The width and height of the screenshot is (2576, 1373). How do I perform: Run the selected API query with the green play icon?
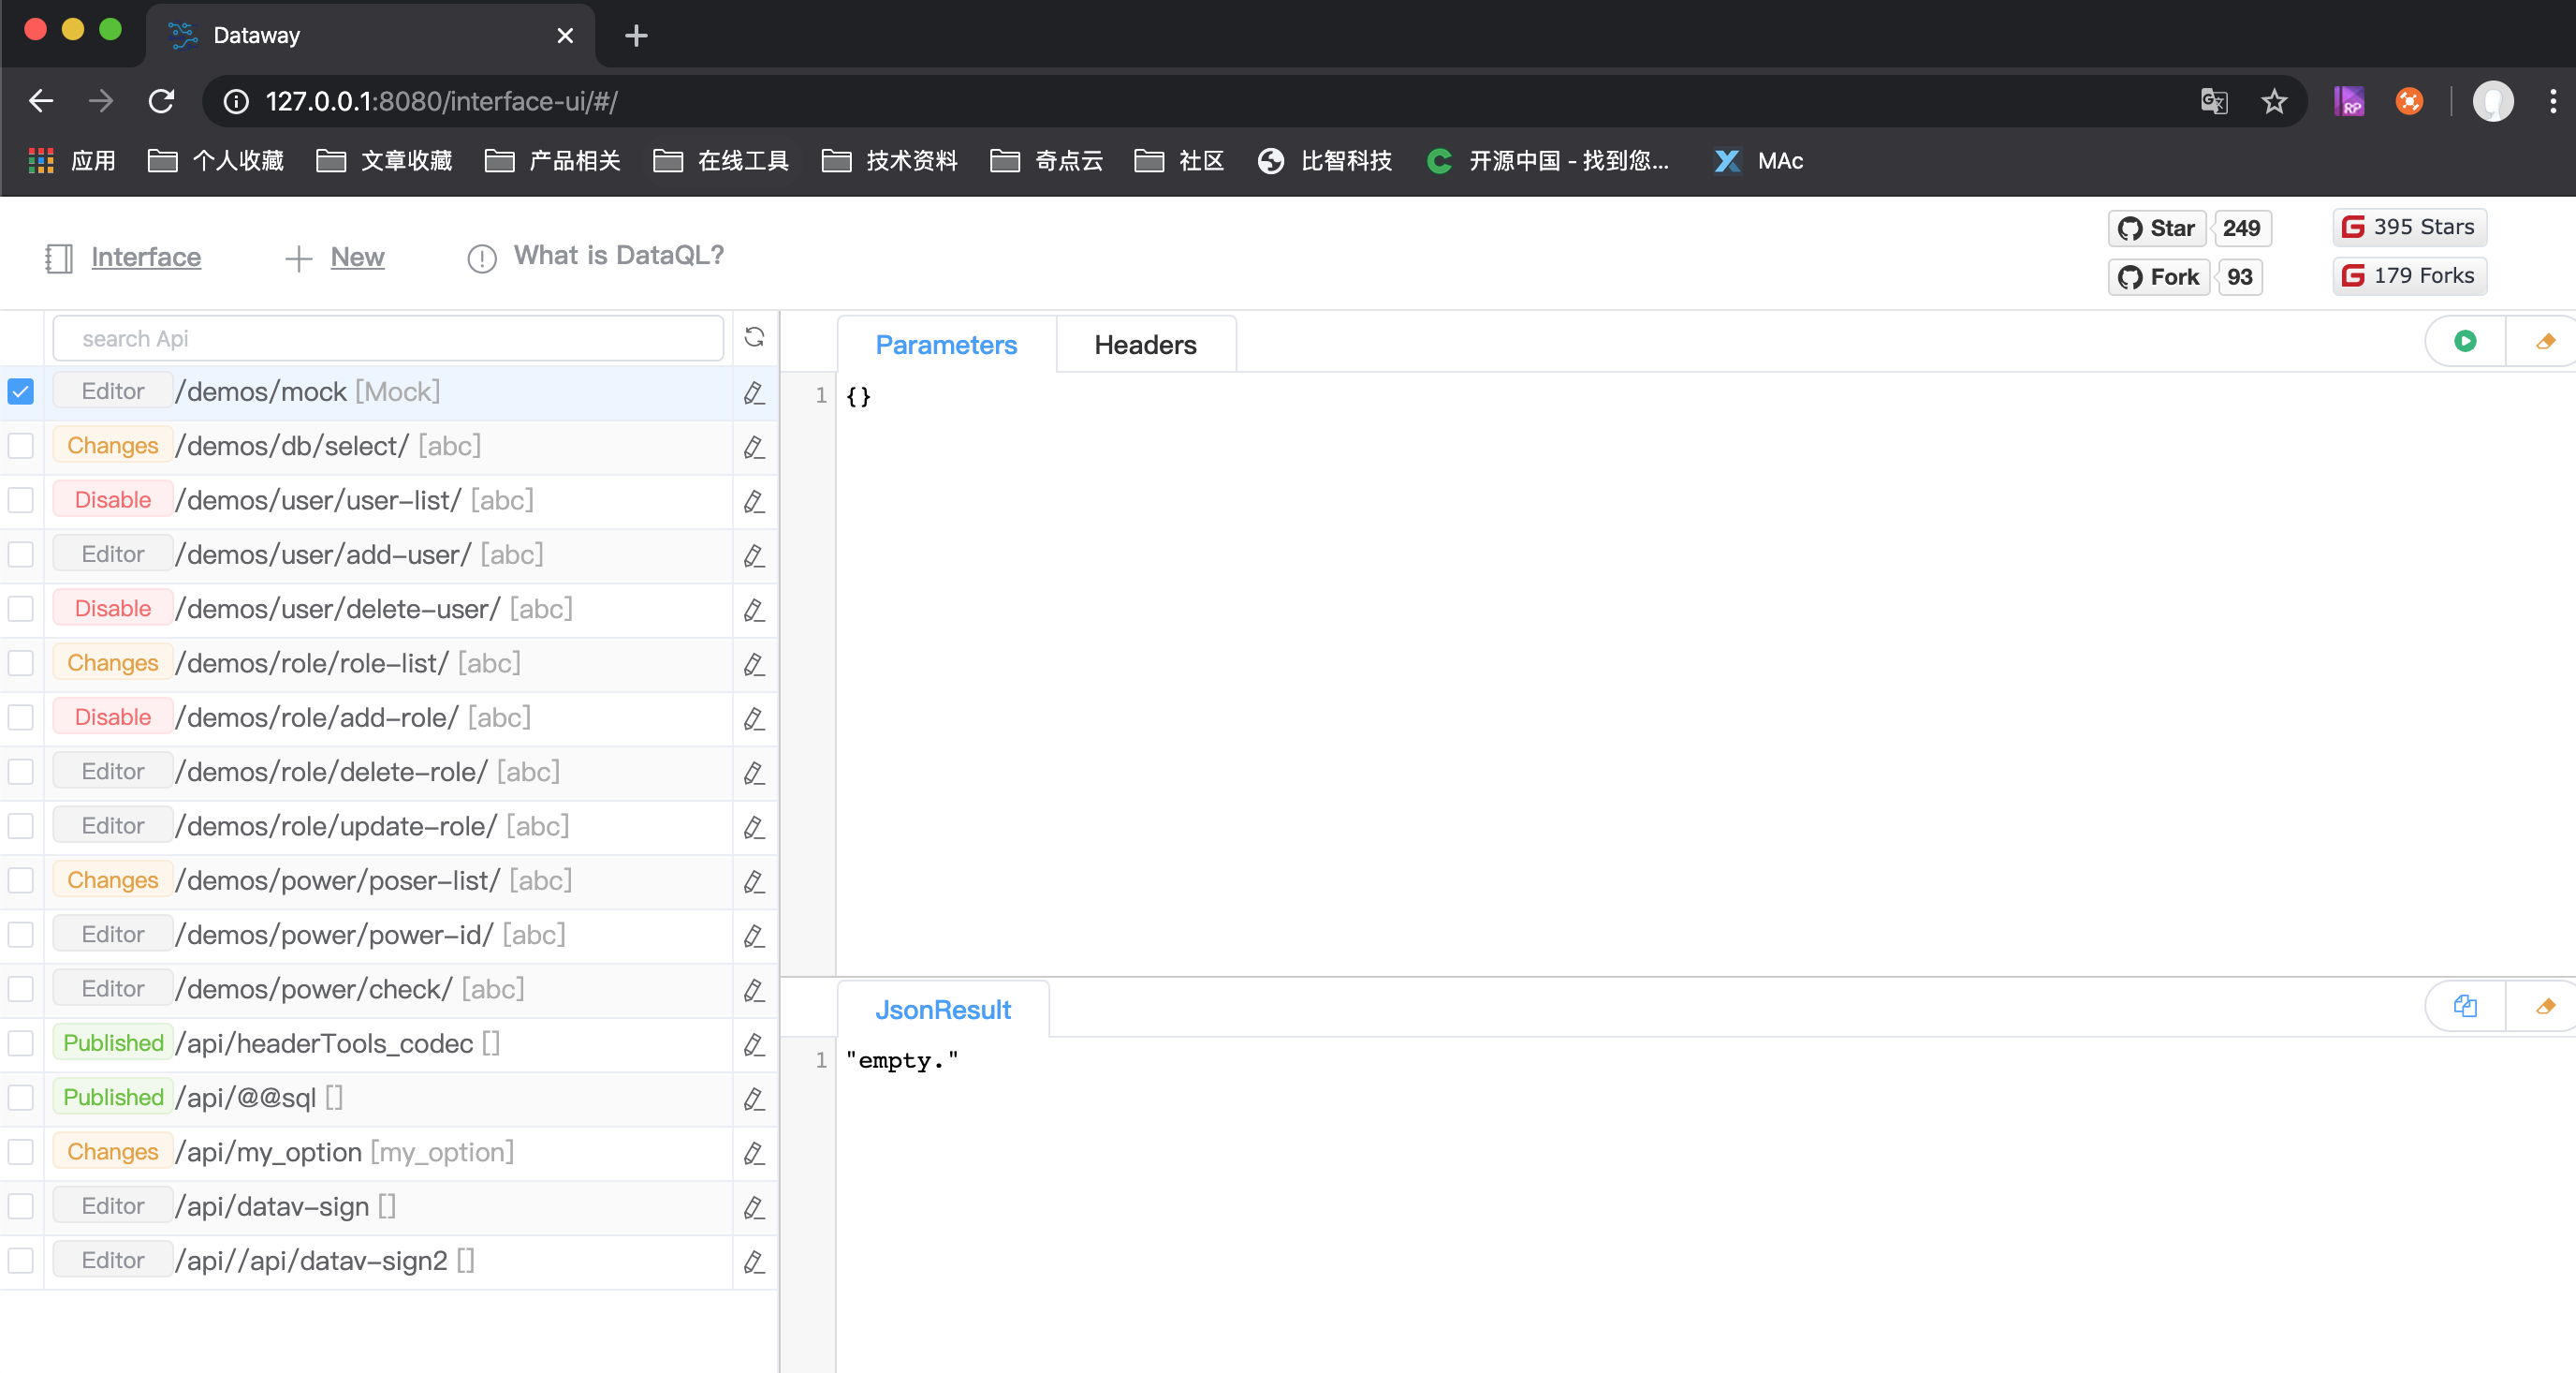[x=2465, y=340]
